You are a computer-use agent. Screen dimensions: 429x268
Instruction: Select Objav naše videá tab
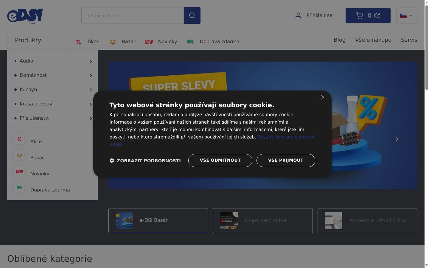(x=263, y=220)
